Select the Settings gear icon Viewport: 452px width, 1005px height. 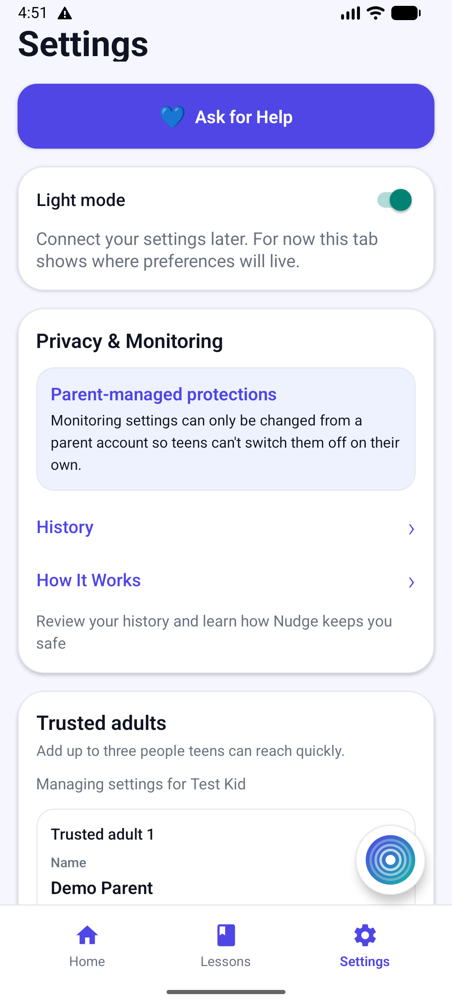pyautogui.click(x=365, y=935)
